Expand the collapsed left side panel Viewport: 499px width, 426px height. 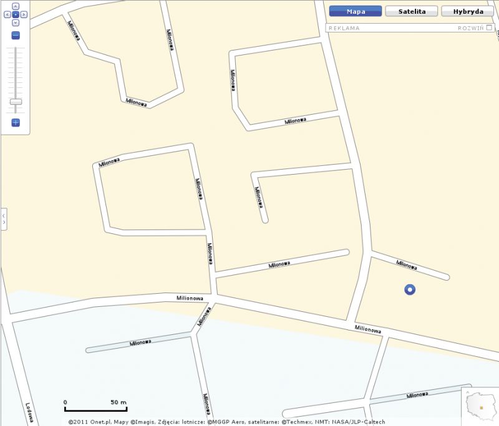4,219
